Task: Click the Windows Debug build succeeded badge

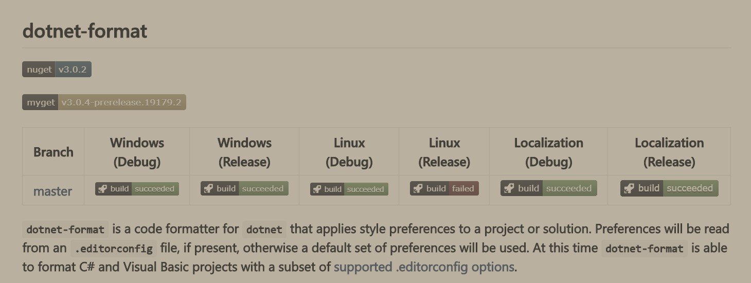Action: tap(137, 189)
